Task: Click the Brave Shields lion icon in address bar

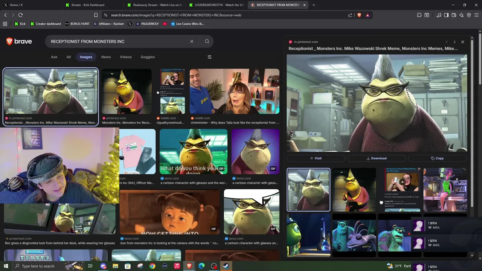Action: (x=359, y=15)
